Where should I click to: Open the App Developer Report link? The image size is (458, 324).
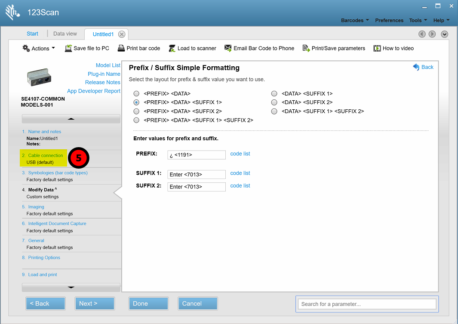pos(94,91)
